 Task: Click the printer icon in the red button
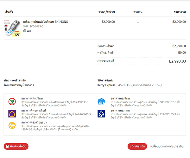click(7, 146)
